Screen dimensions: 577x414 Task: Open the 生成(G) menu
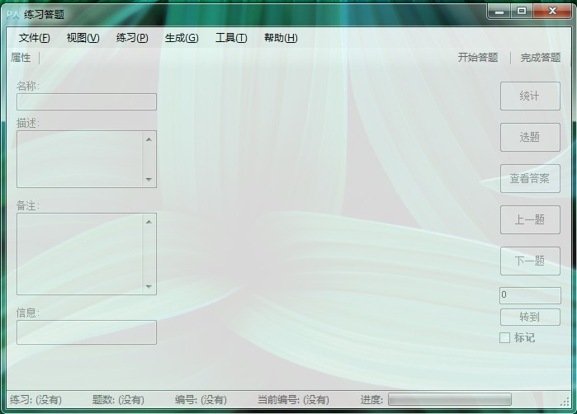pyautogui.click(x=182, y=38)
